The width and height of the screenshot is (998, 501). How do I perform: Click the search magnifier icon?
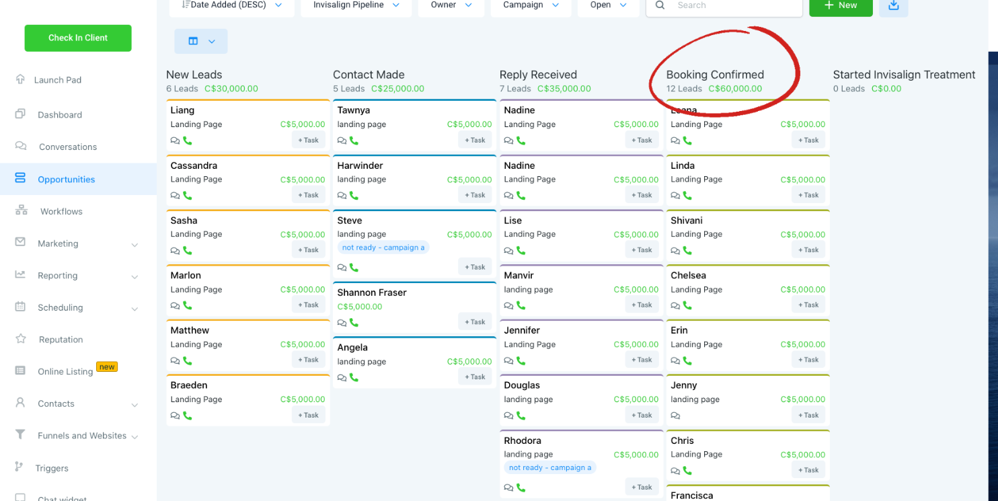[660, 5]
